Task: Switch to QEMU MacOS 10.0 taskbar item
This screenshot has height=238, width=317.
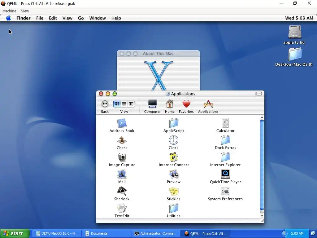Action: point(57,234)
